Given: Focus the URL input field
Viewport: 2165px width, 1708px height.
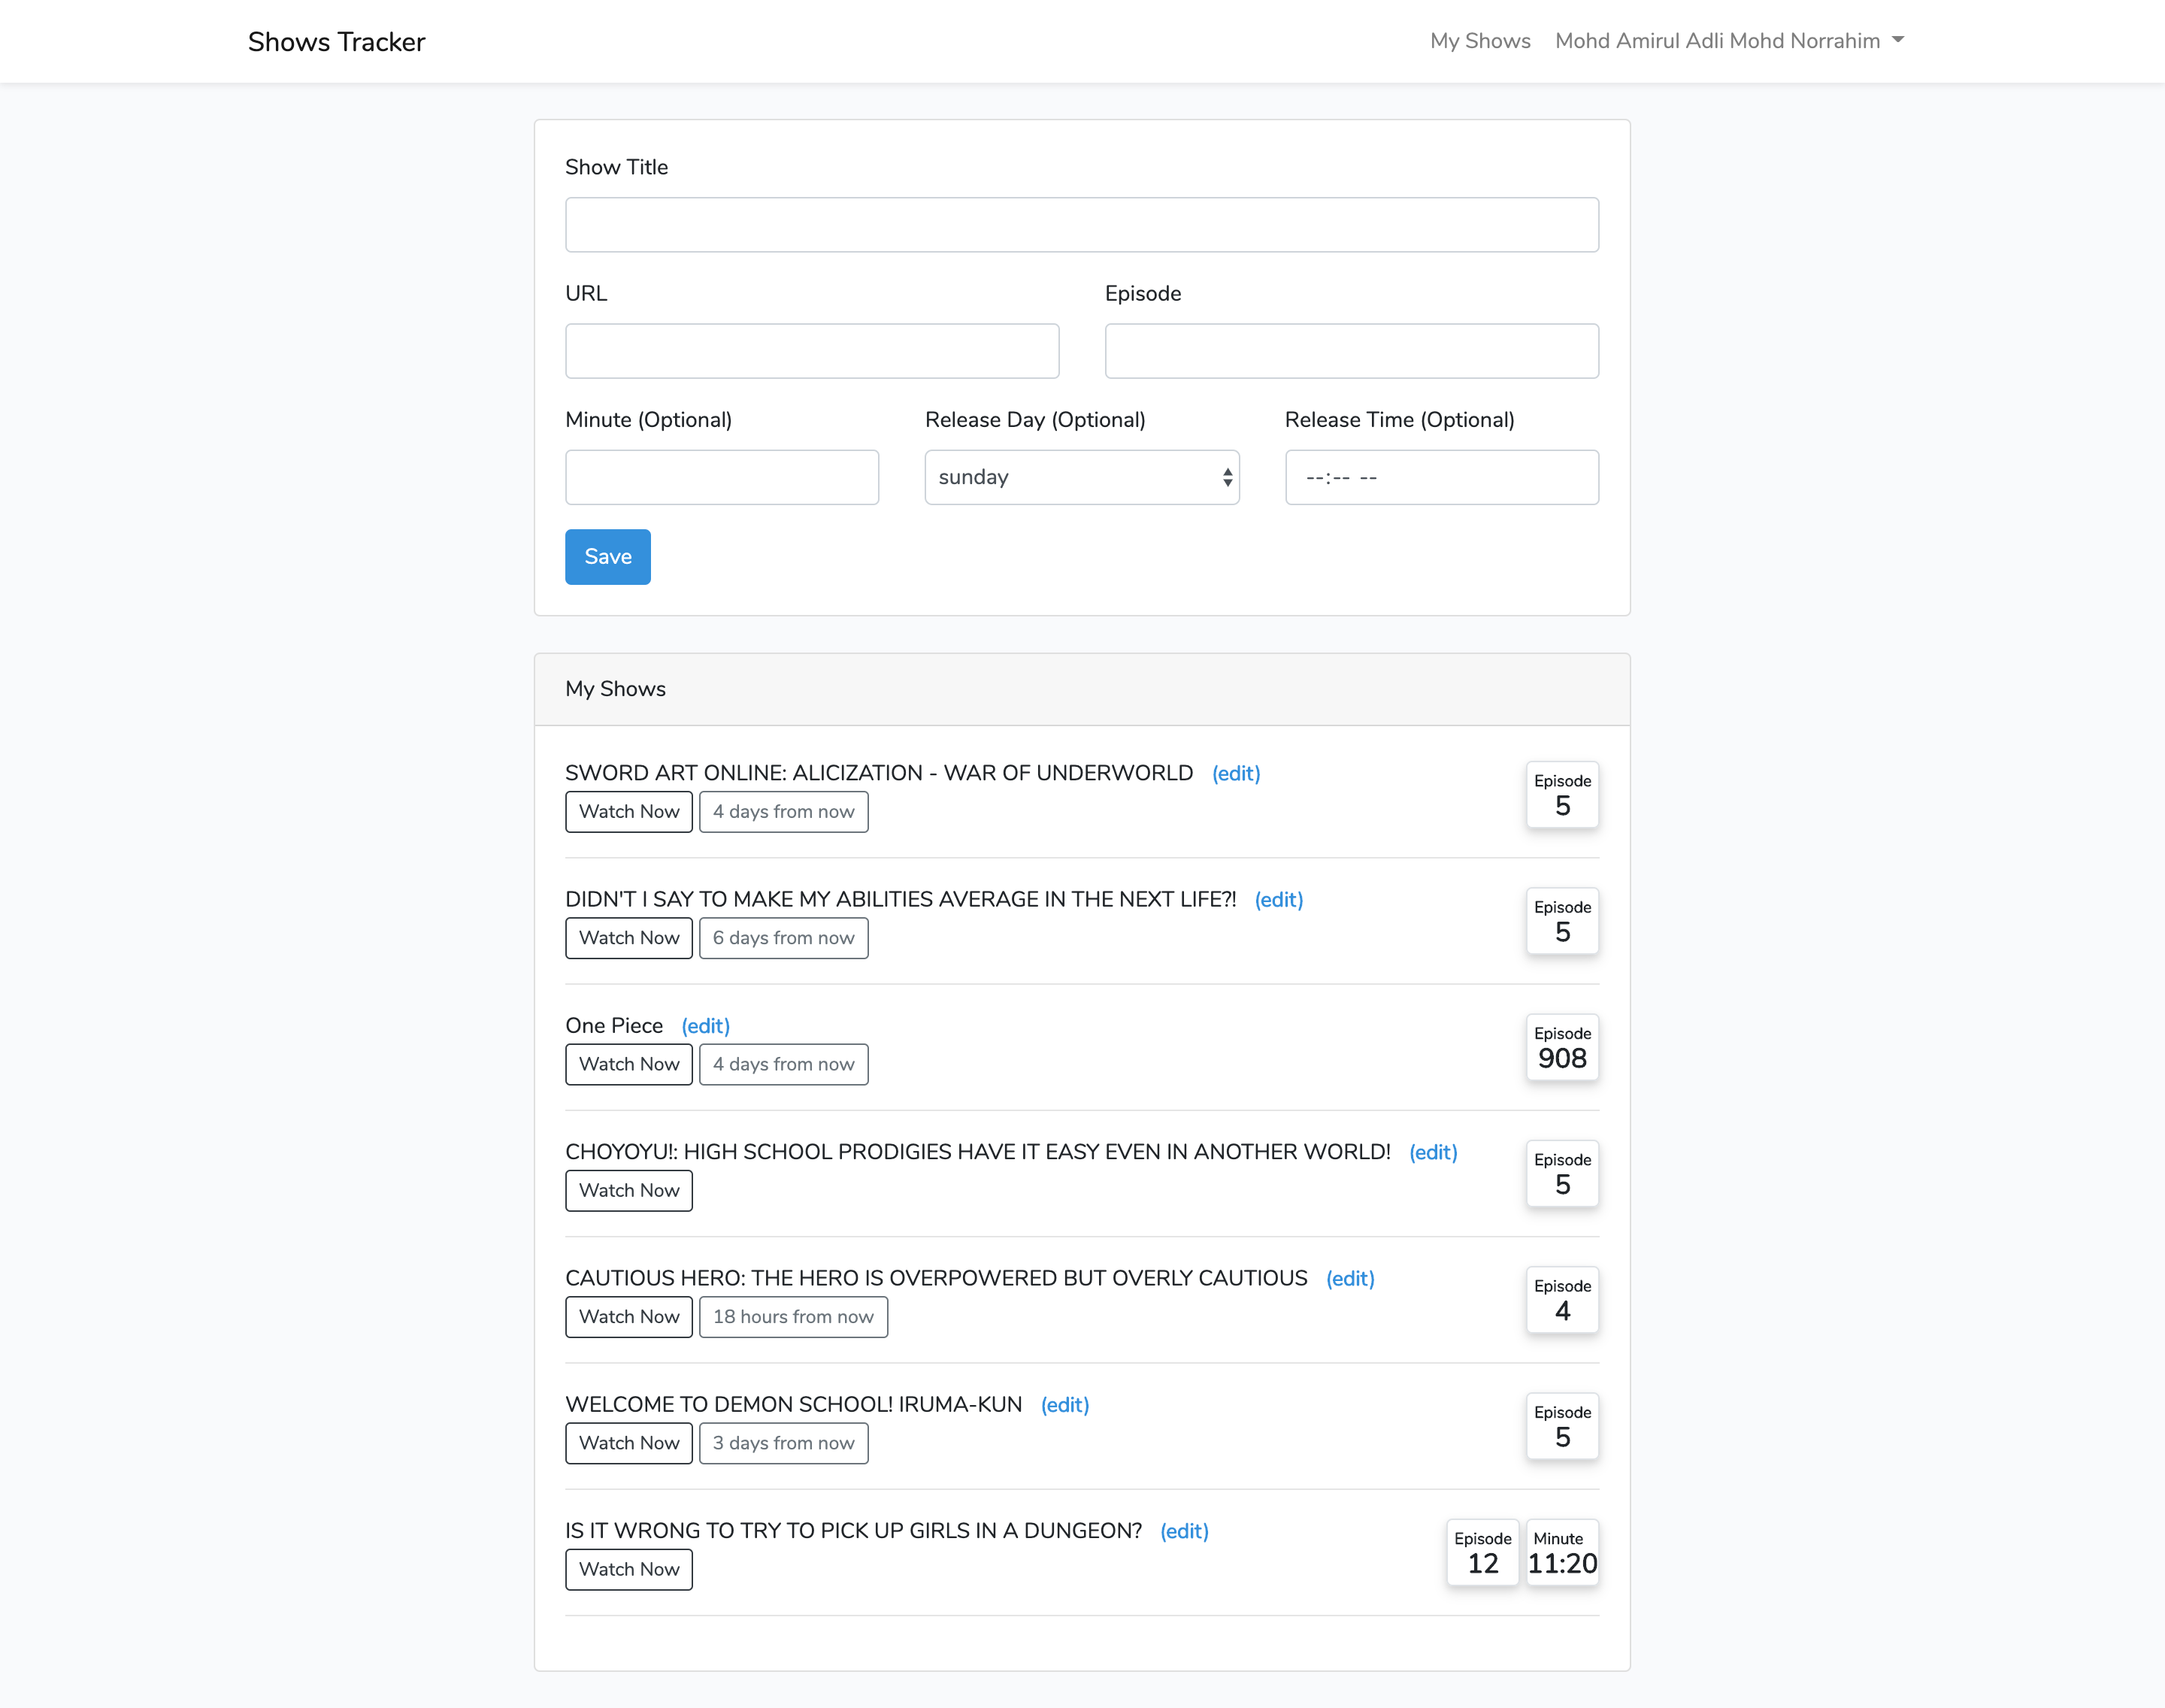Looking at the screenshot, I should coord(812,351).
